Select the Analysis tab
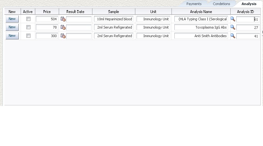 pos(249,4)
